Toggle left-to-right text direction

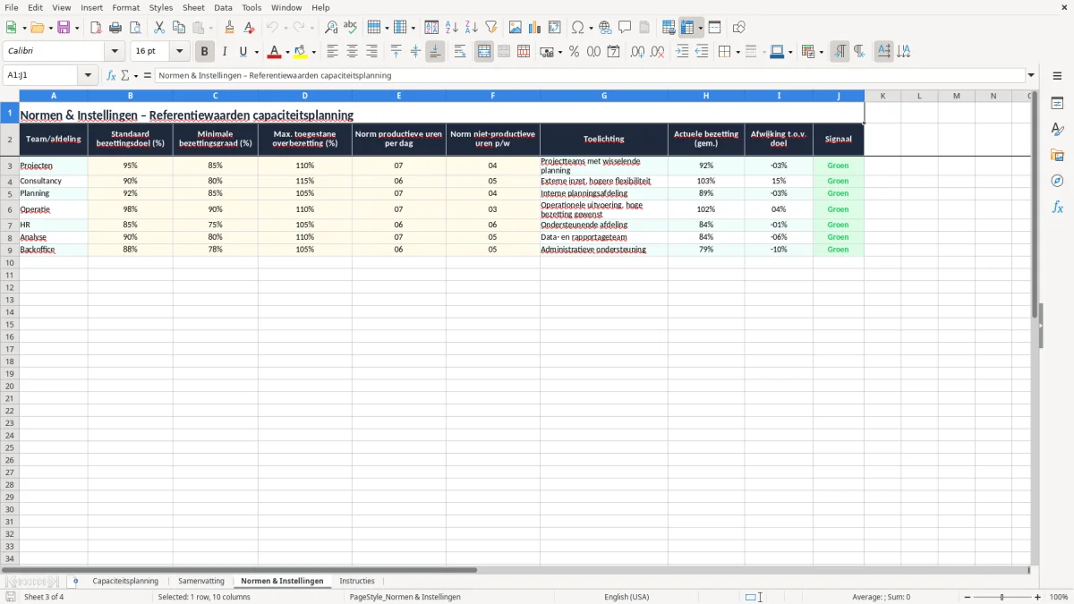pos(840,52)
